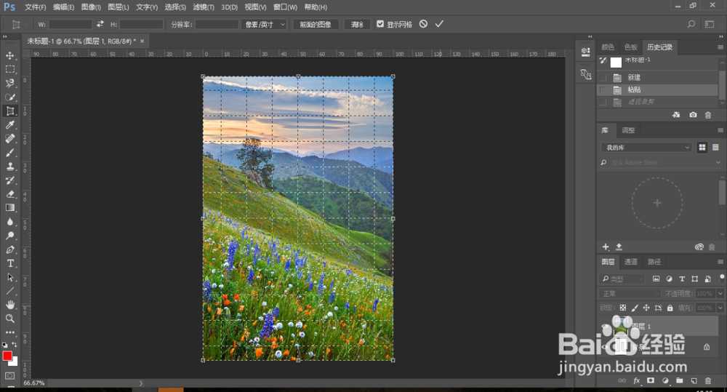Toggle layer filter on/off switch
Image resolution: width=727 pixels, height=392 pixels.
click(722, 278)
